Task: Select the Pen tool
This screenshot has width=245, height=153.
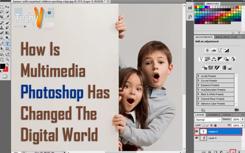Action: [2, 44]
